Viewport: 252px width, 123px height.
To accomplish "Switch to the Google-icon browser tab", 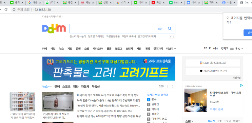I will point(34,3).
